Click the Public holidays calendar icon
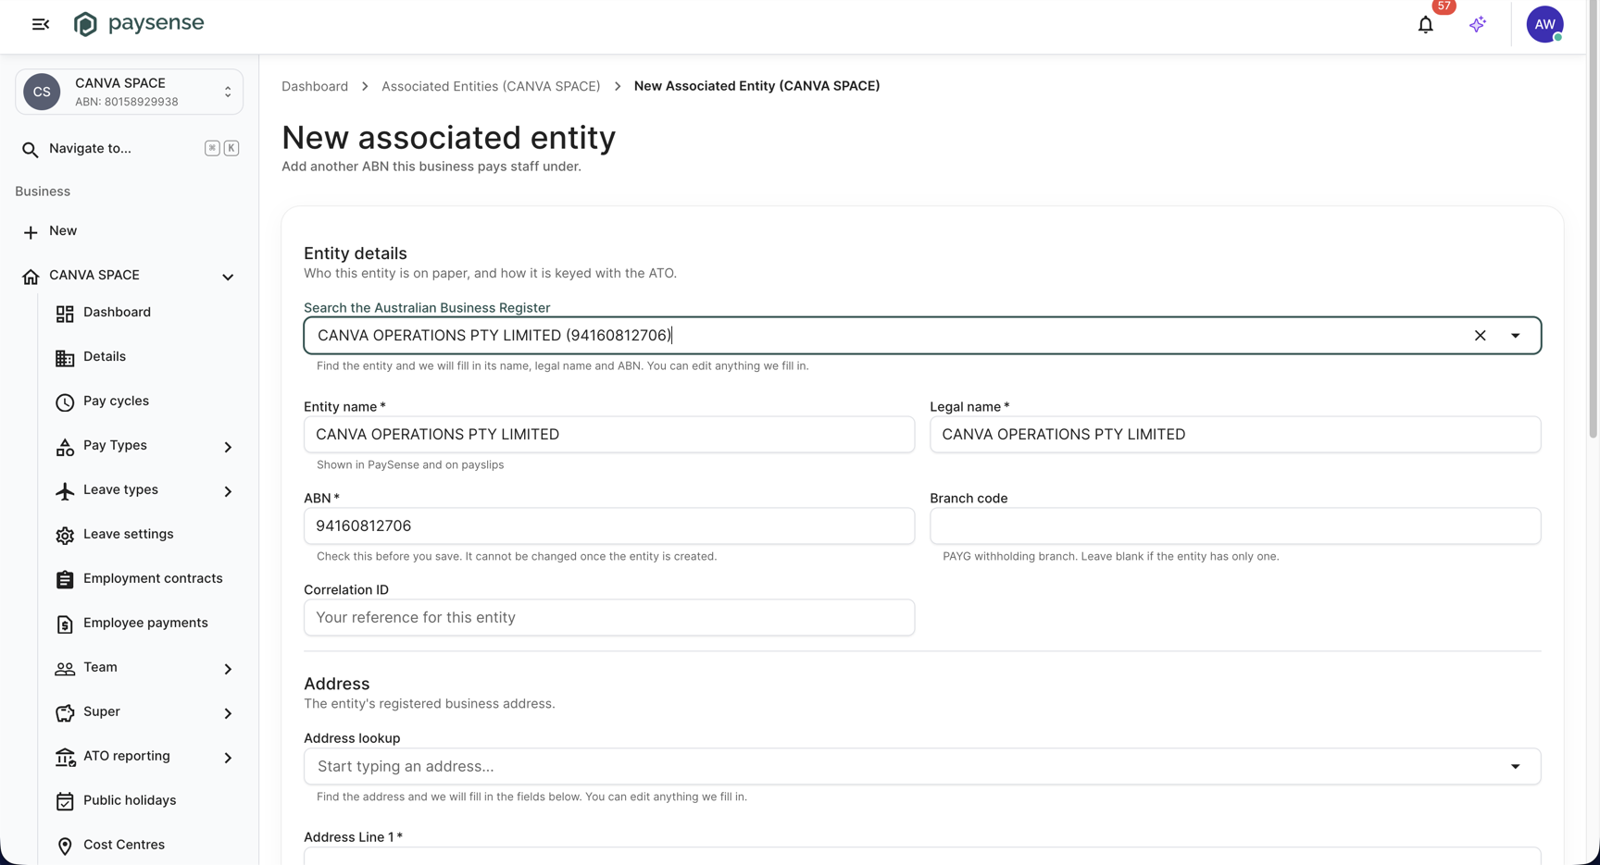The image size is (1600, 865). [x=65, y=801]
